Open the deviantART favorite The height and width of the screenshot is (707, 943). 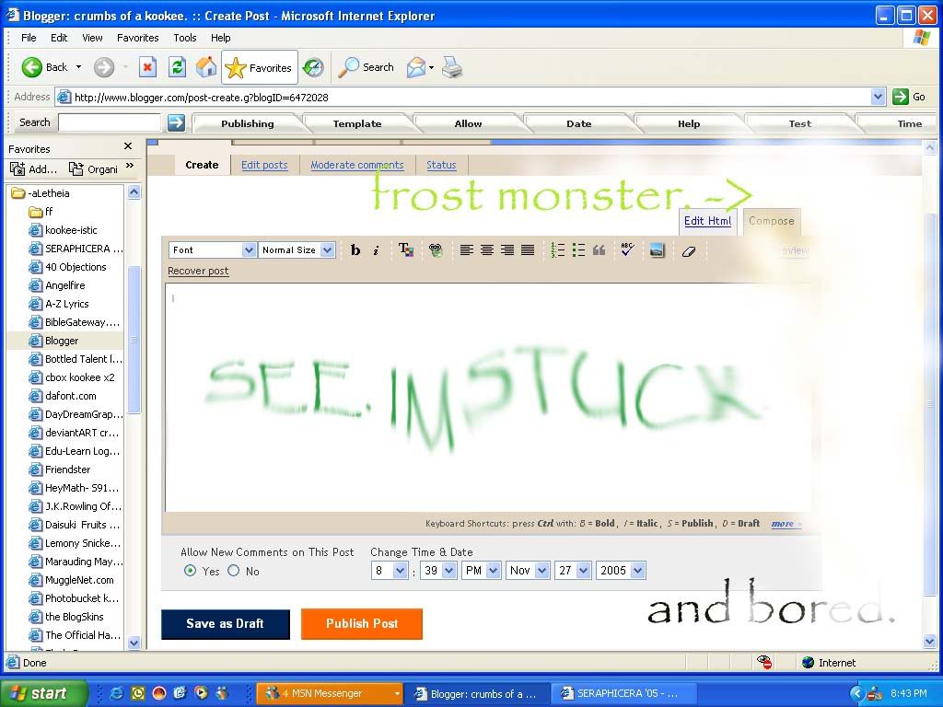pyautogui.click(x=74, y=433)
